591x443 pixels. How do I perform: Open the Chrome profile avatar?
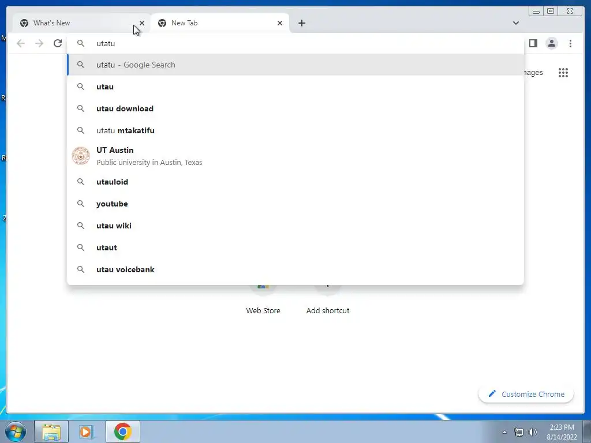tap(552, 43)
